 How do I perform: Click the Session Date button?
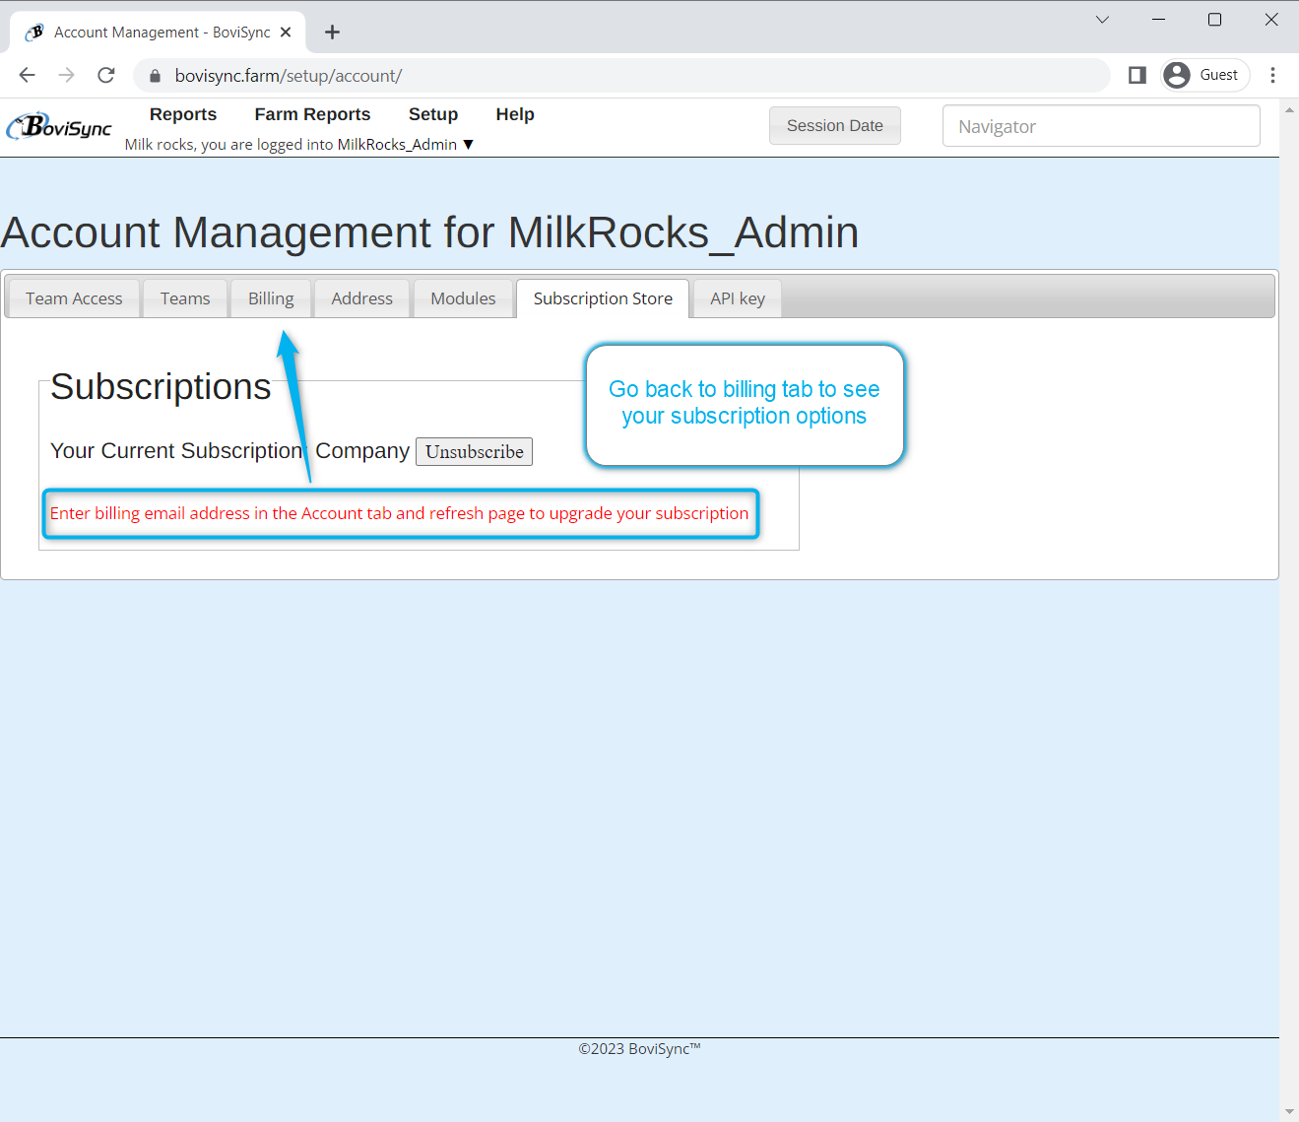tap(835, 126)
